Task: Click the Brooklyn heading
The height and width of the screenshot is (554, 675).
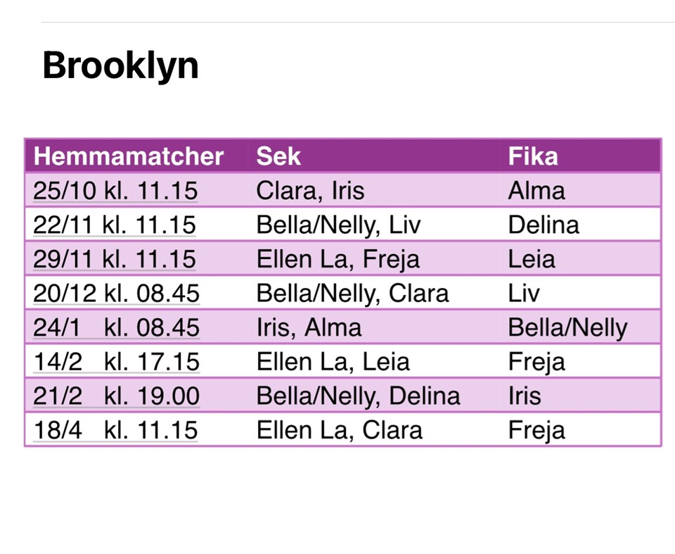Action: [120, 66]
